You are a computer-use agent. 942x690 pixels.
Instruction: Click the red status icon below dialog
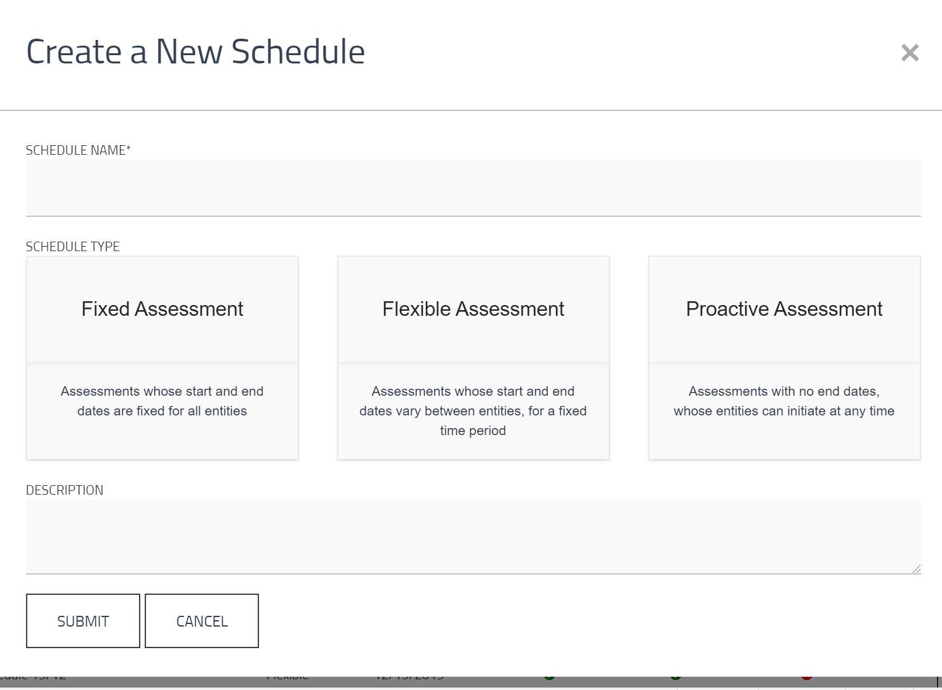click(x=806, y=677)
